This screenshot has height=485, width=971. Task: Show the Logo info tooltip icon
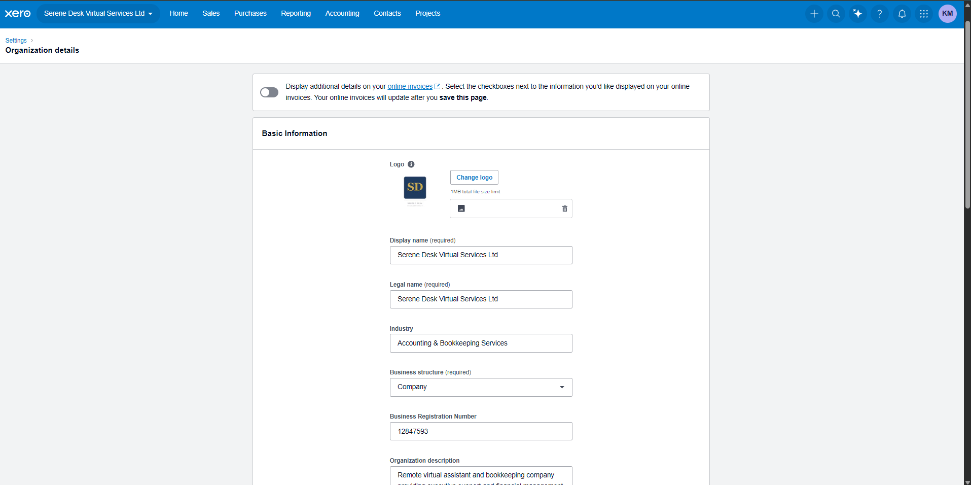[411, 164]
